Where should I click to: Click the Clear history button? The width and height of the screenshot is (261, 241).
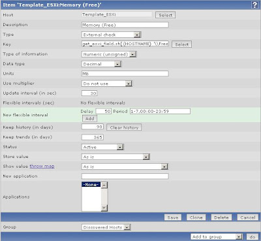124,127
